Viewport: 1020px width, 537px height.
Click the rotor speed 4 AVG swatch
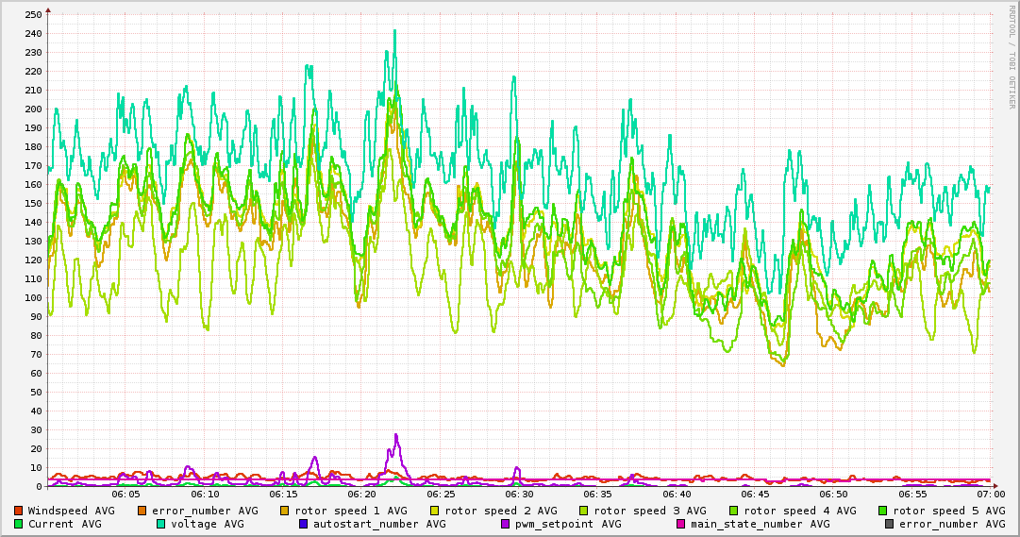click(734, 511)
